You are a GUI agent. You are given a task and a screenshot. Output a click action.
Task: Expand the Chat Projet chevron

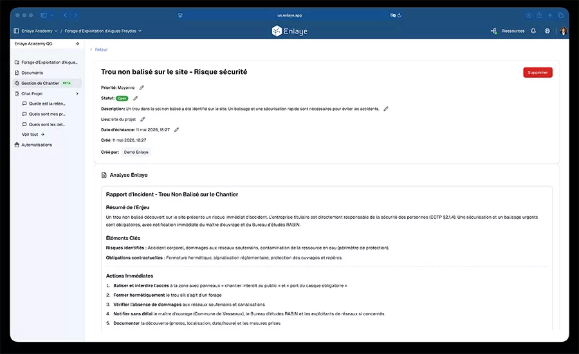coord(77,94)
